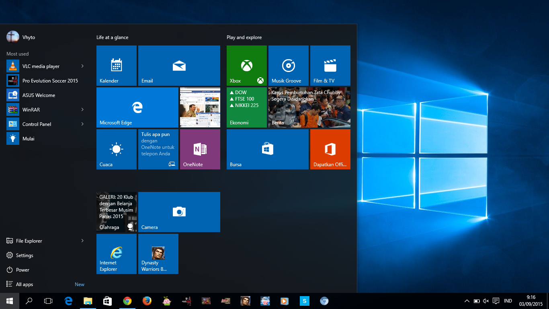This screenshot has height=309, width=549.
Task: Launch Firefox from the taskbar
Action: coord(147,301)
